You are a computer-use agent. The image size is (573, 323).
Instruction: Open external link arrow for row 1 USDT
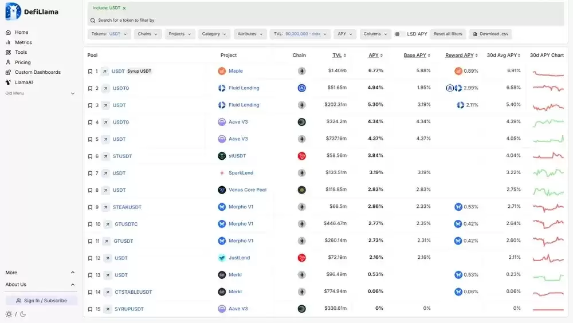pyautogui.click(x=104, y=71)
